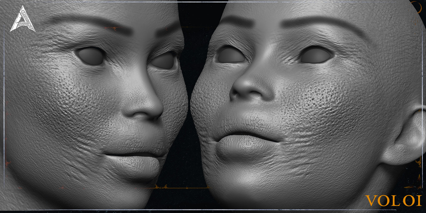Click the orange "VOL 01" title text
Viewport: 426px width, 213px height.
pos(394,201)
